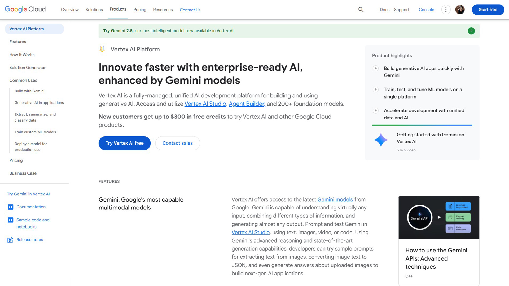Open the Docs link
Image resolution: width=509 pixels, height=286 pixels.
pyautogui.click(x=384, y=10)
